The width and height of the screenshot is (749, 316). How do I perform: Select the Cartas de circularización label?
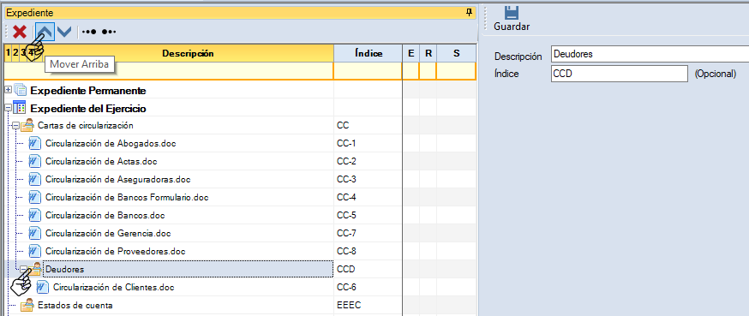click(86, 126)
